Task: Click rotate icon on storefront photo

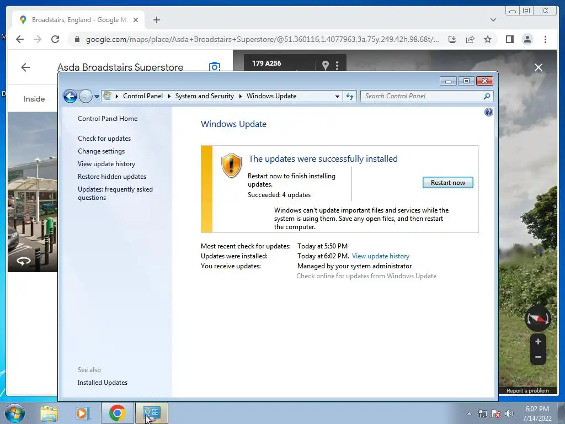Action: 24,261
